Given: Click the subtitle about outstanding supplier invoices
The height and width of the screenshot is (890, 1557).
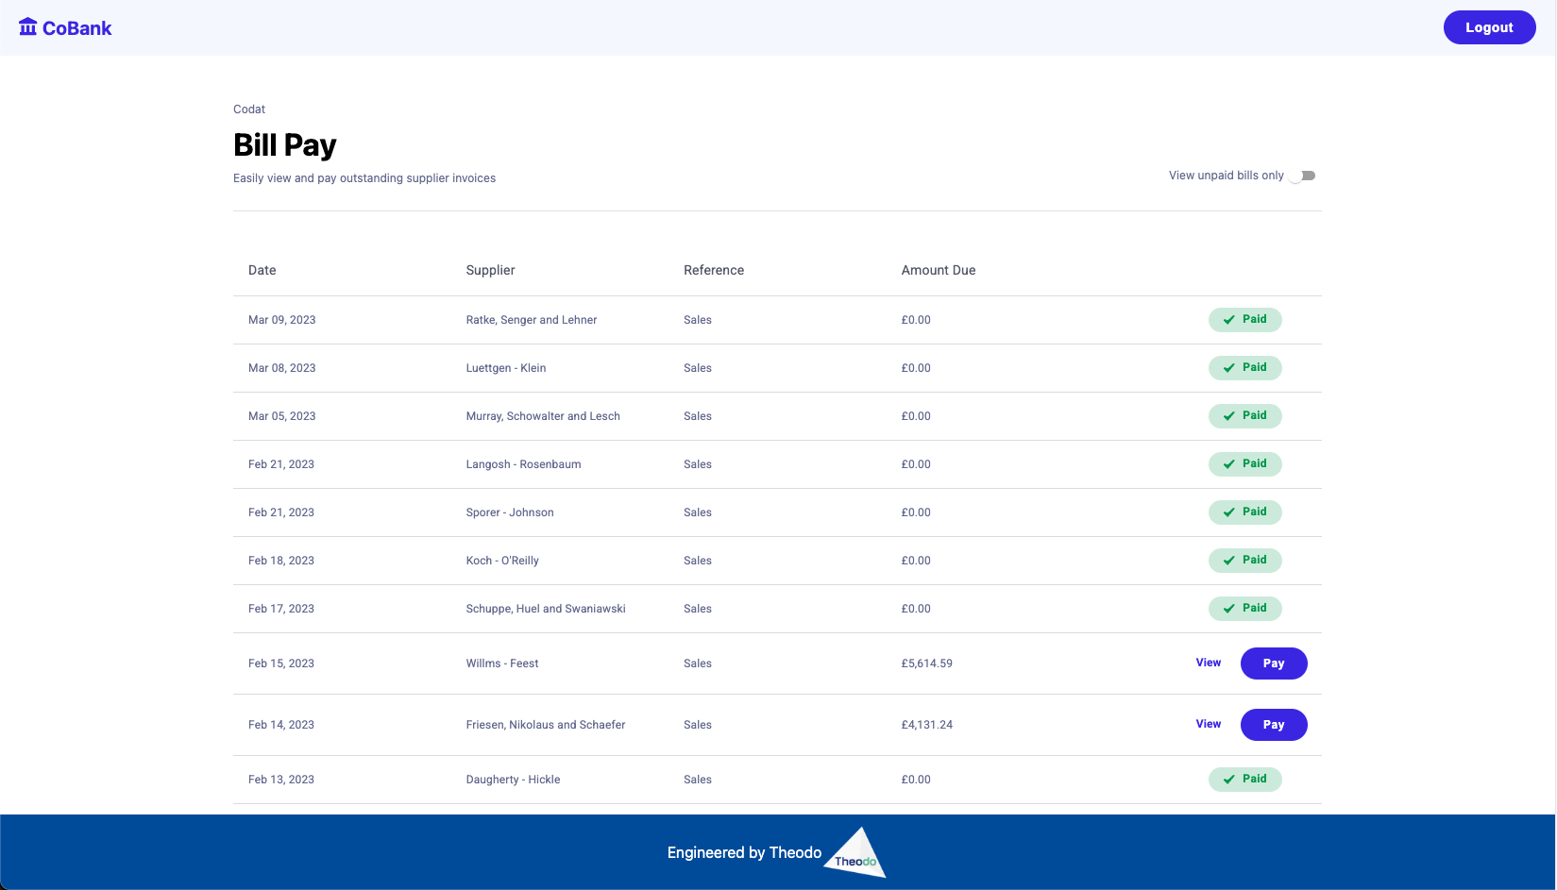Looking at the screenshot, I should click(364, 178).
